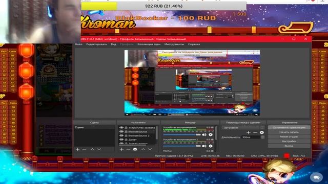The width and height of the screenshot is (328, 184).
Task: Click the CPU usage and fps status text
Action: (264, 155)
